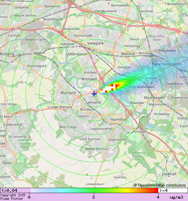
Task: Click the 'Barrowfield' label
Action: 120,5
